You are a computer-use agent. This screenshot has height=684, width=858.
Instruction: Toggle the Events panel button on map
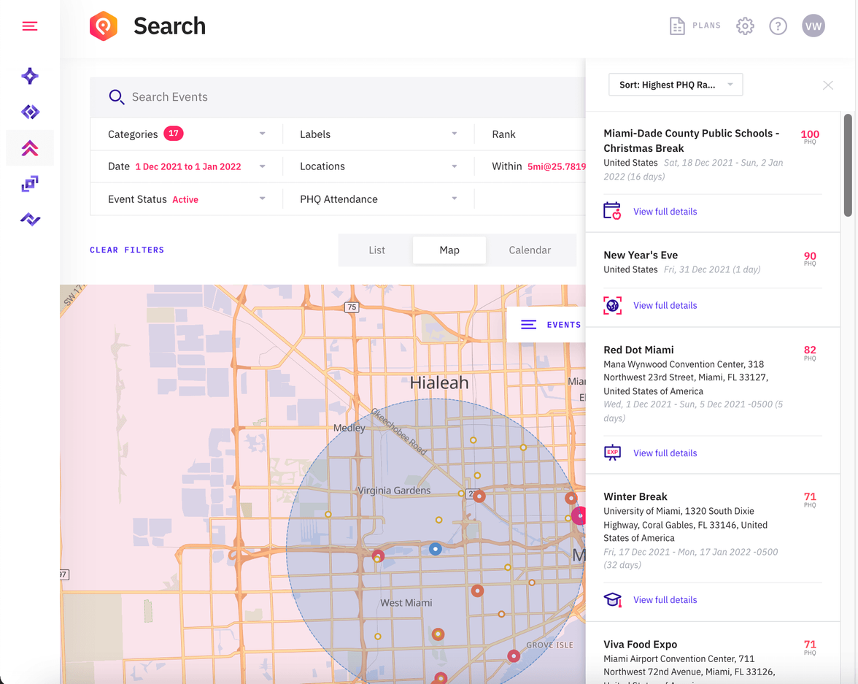(550, 325)
